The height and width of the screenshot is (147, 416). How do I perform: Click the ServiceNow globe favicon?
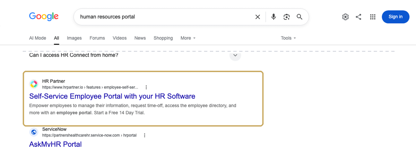(34, 132)
